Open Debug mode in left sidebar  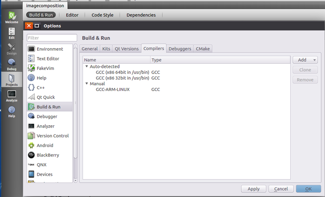12,64
